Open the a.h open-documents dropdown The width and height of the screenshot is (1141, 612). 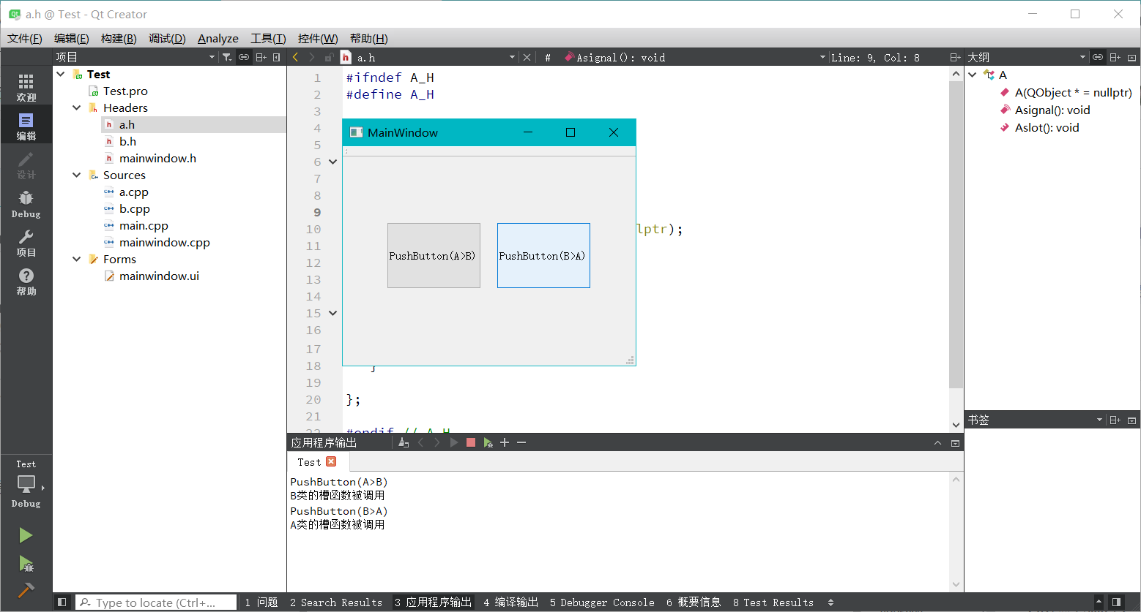coord(435,57)
